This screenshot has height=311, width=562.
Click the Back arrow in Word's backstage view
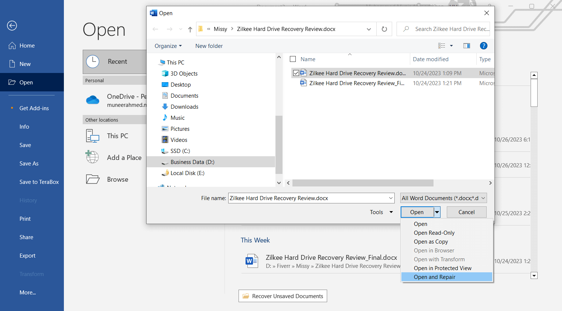pos(12,26)
